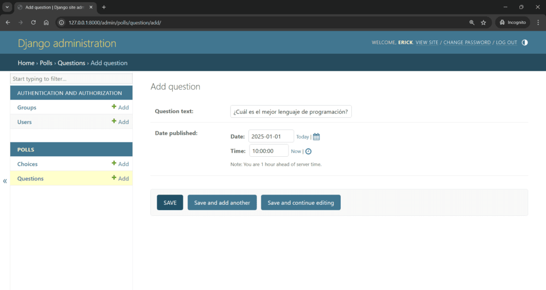Go to Home in the breadcrumb

[x=26, y=63]
